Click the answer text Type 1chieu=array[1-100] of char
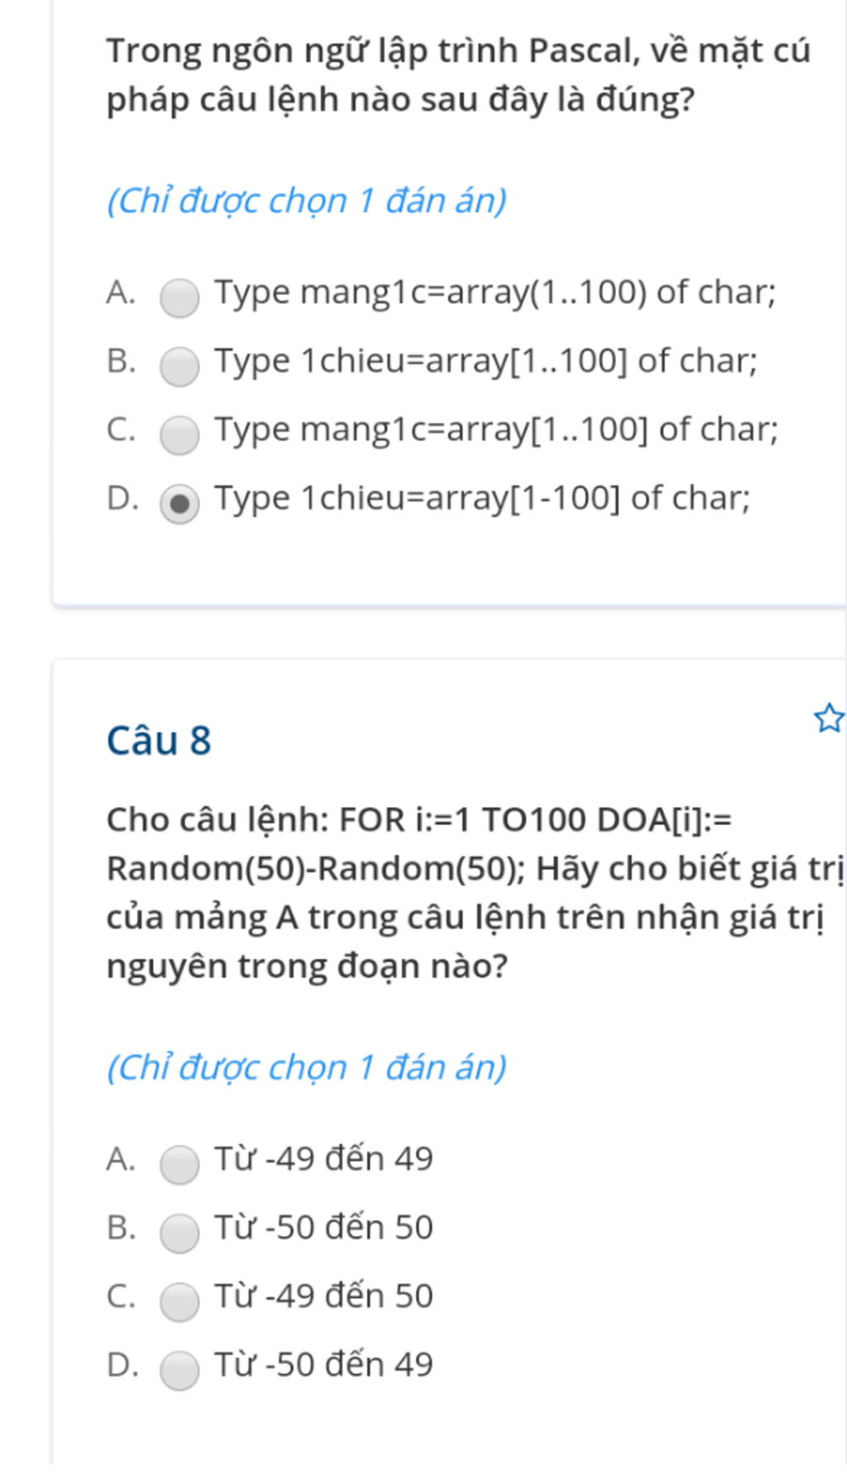 coord(482,499)
